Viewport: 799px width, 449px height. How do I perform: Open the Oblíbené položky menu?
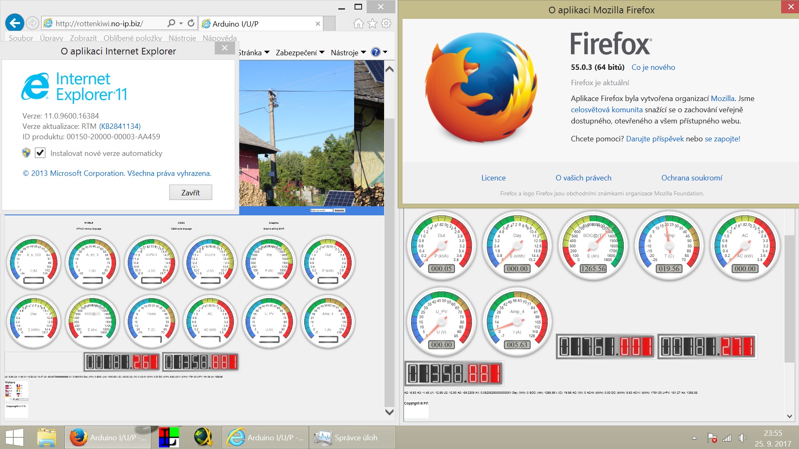point(132,38)
